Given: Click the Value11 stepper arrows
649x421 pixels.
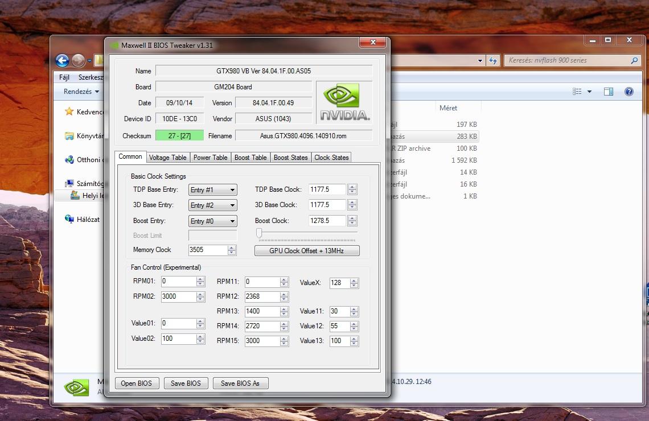Looking at the screenshot, I should pyautogui.click(x=354, y=311).
